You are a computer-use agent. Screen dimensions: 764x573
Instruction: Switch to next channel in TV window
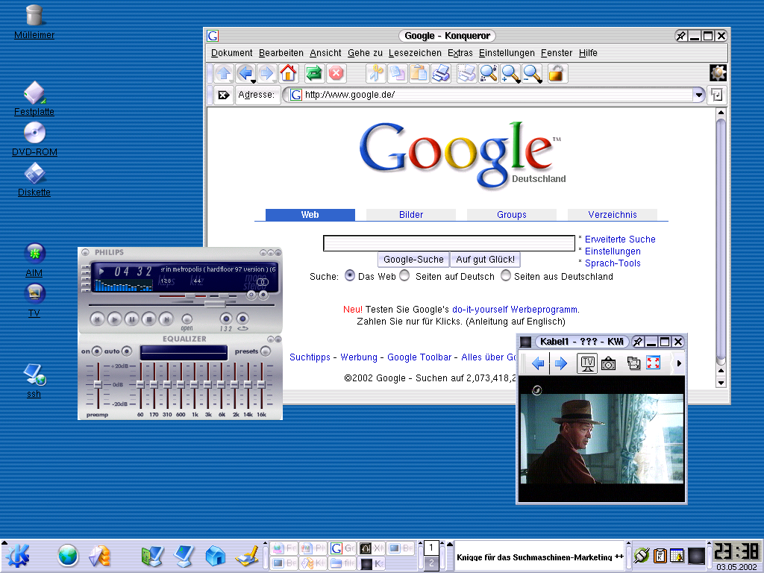(561, 363)
